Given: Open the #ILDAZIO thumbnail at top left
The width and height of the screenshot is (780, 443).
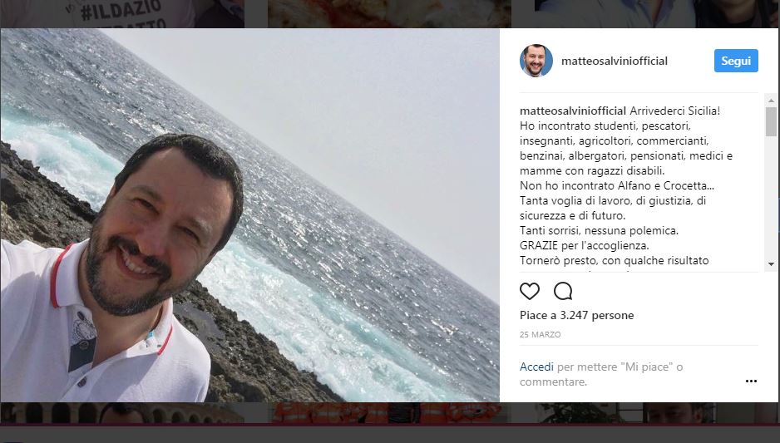Looking at the screenshot, I should [122, 13].
